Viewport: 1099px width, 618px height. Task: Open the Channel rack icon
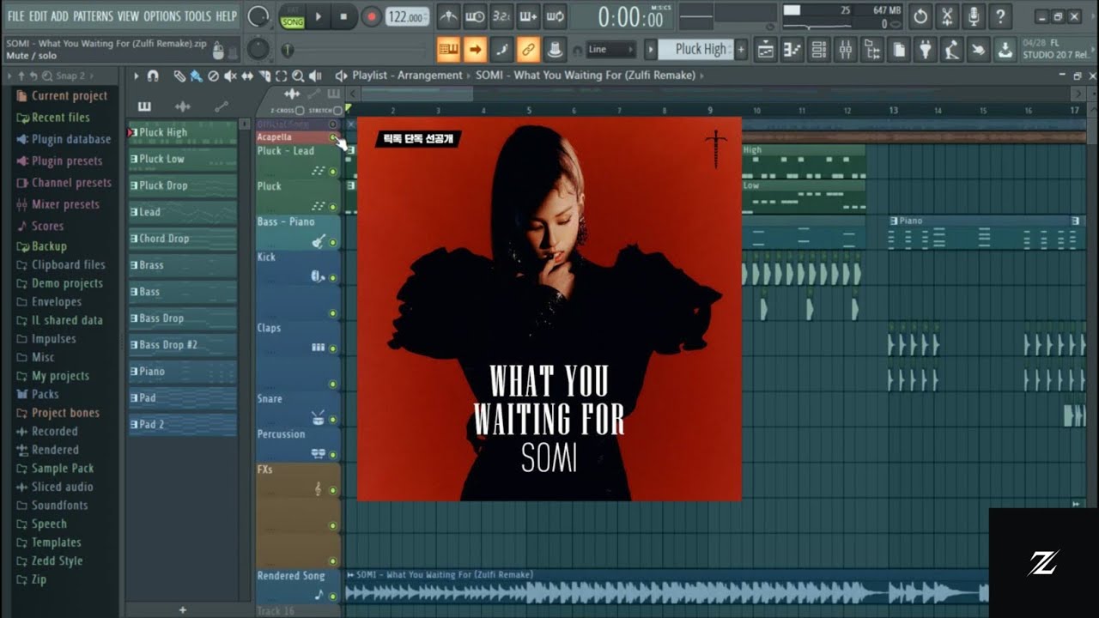pos(819,50)
